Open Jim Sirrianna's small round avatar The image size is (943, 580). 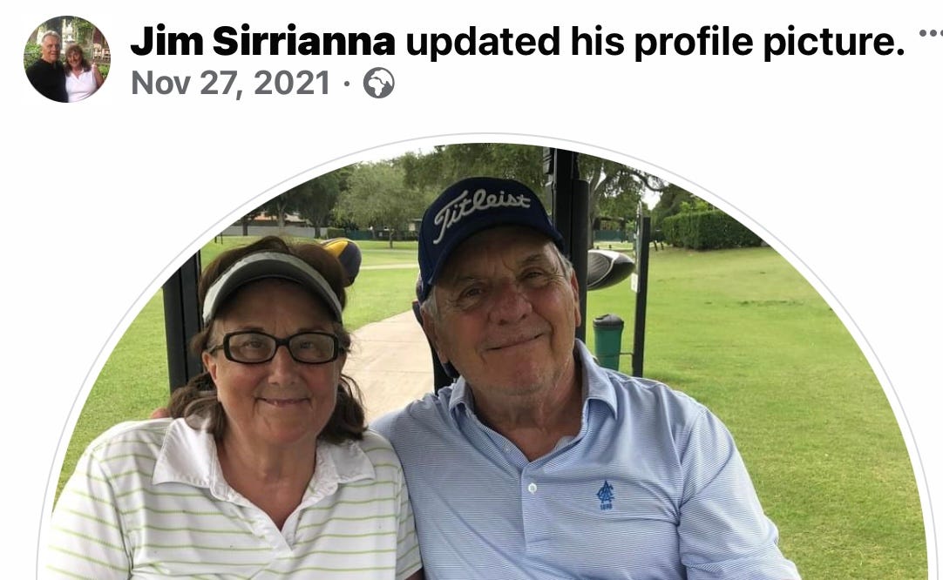(67, 59)
